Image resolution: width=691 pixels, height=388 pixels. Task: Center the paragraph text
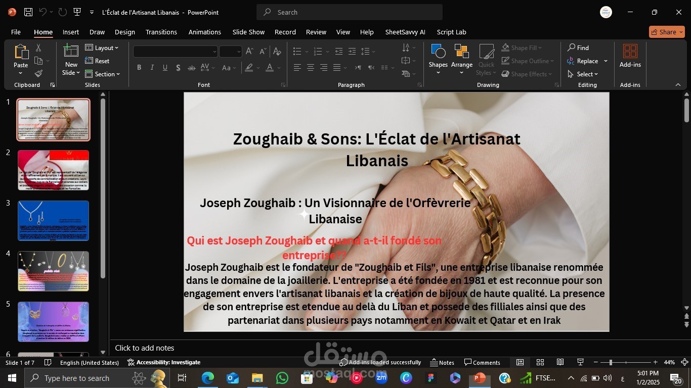coord(311,68)
